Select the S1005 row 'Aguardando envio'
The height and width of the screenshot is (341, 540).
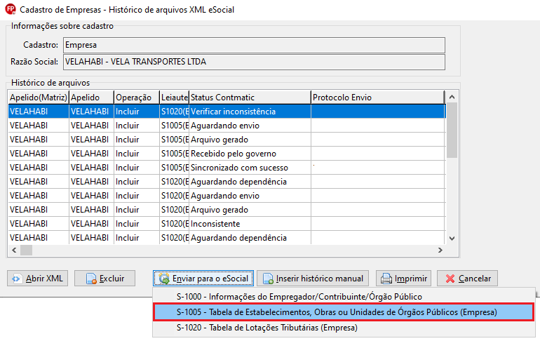click(227, 126)
